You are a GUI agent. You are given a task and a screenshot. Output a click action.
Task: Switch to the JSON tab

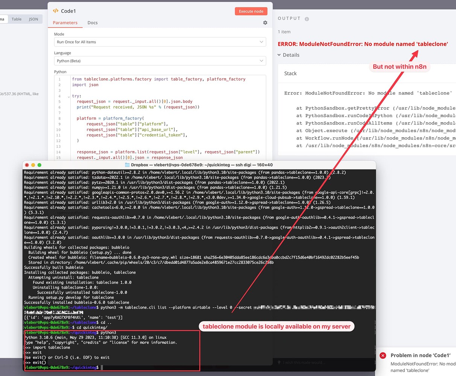(x=33, y=19)
